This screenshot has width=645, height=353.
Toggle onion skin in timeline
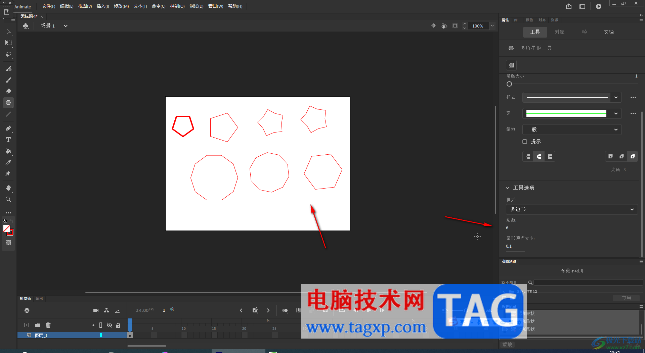coord(285,310)
